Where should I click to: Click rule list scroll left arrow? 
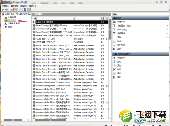pyautogui.click(x=34, y=120)
